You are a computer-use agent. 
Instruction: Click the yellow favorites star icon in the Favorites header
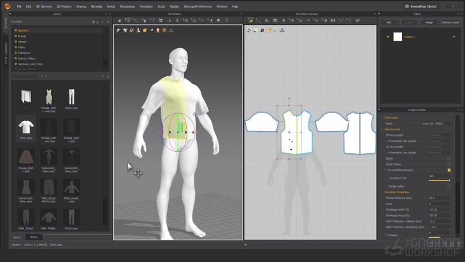93,22
